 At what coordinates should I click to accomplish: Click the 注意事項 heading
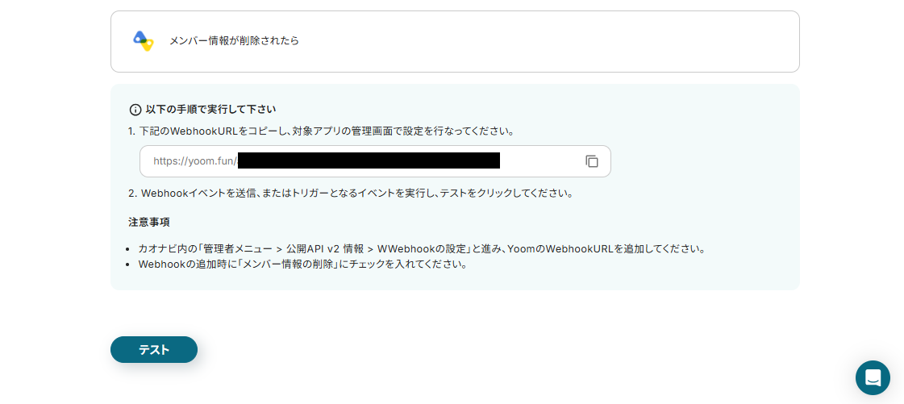148,222
